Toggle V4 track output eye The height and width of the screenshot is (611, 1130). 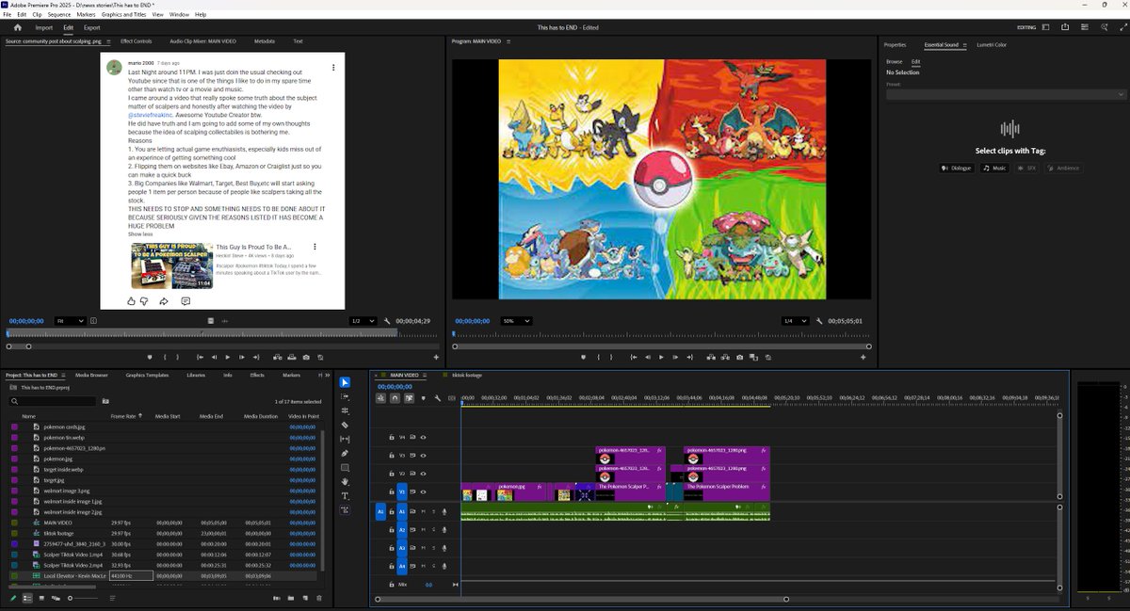coord(423,437)
